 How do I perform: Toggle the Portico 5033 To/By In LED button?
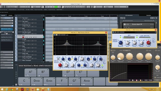[102, 65]
